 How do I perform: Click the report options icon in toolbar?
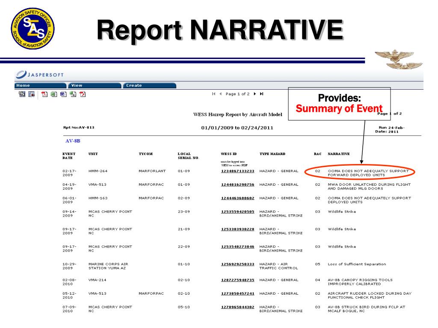22,94
